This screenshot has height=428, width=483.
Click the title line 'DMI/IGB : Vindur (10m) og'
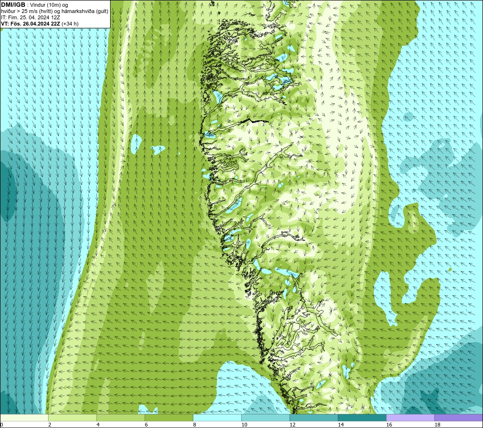click(35, 5)
